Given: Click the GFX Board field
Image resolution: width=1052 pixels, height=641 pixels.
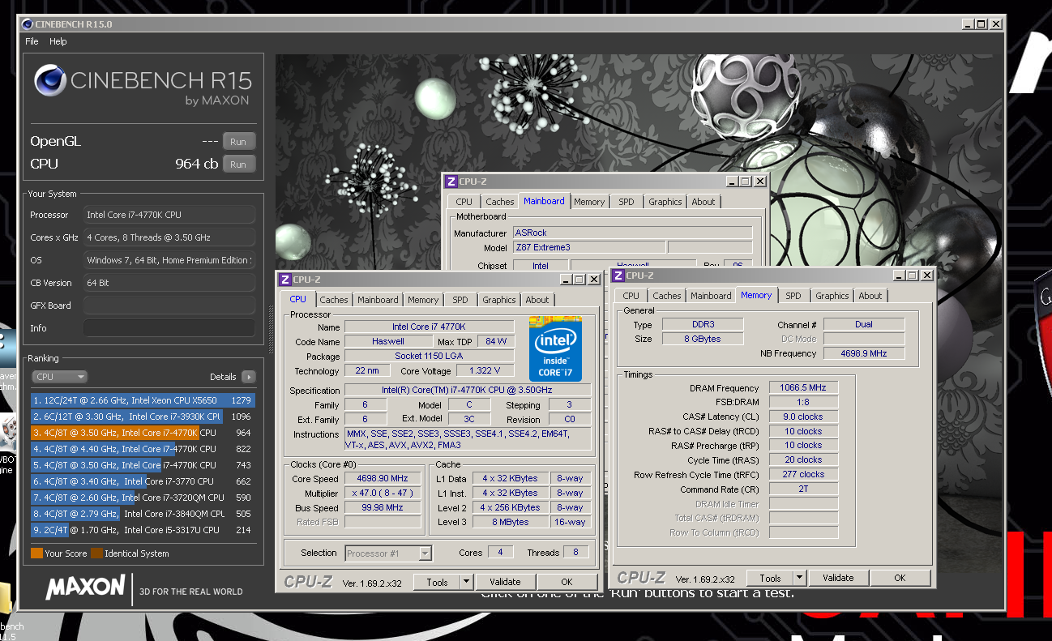Looking at the screenshot, I should tap(169, 306).
